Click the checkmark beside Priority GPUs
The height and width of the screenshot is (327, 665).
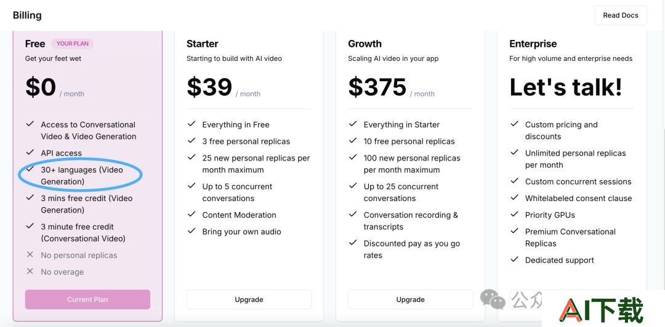coord(514,215)
